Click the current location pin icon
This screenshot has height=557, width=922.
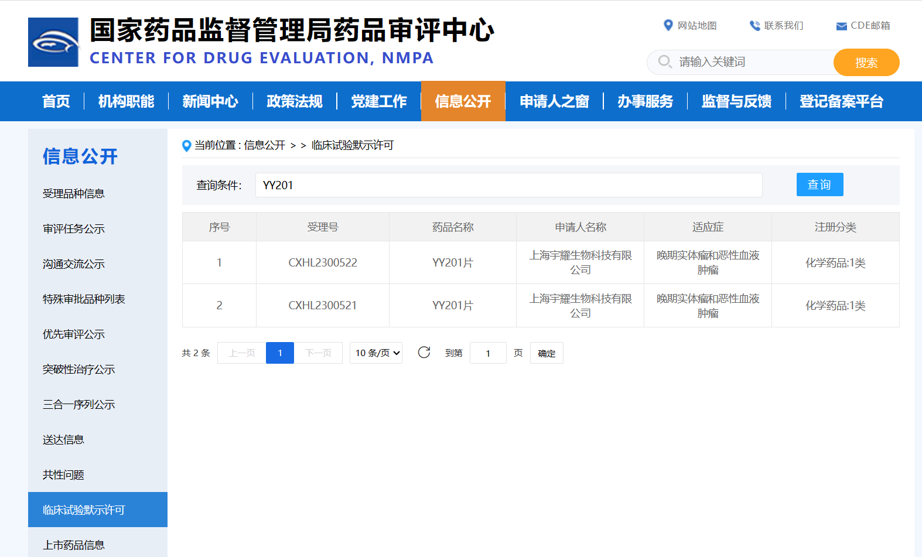pyautogui.click(x=187, y=146)
